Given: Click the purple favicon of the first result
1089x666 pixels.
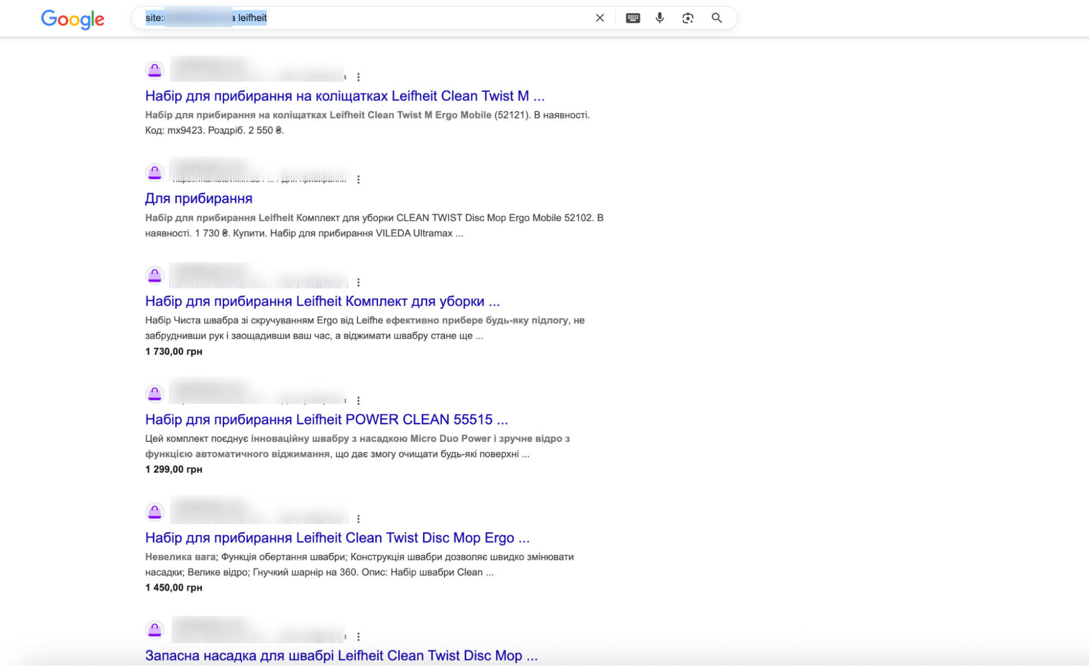Looking at the screenshot, I should tap(155, 70).
